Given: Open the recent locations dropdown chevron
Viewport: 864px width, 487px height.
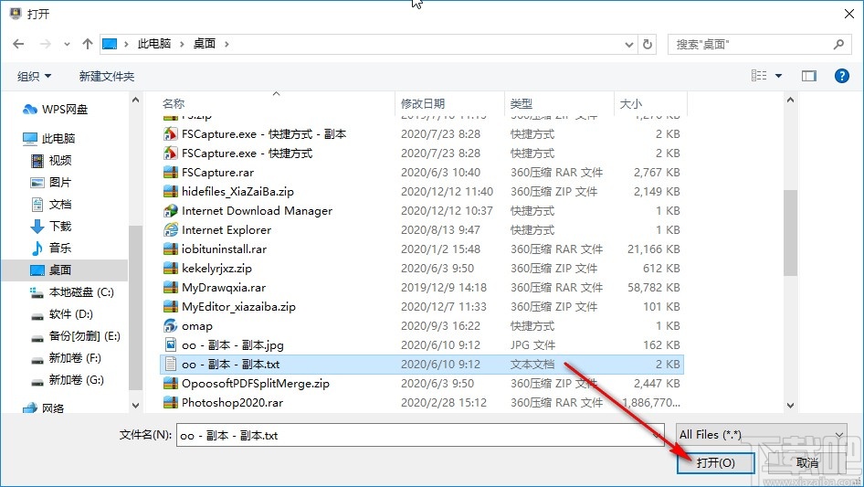Looking at the screenshot, I should coord(67,44).
